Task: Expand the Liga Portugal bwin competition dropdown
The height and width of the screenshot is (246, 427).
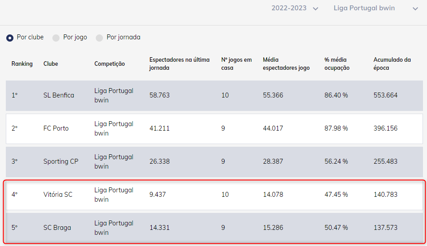Action: [x=376, y=8]
